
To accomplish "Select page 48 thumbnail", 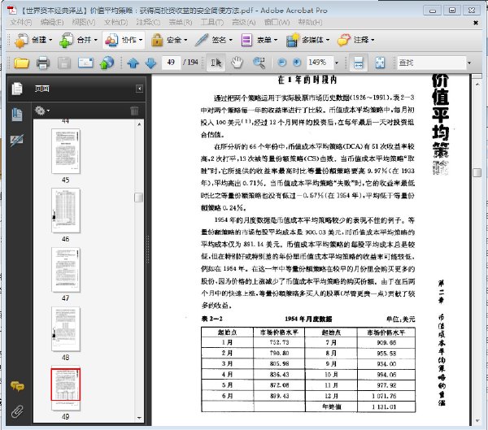I will 66,329.
